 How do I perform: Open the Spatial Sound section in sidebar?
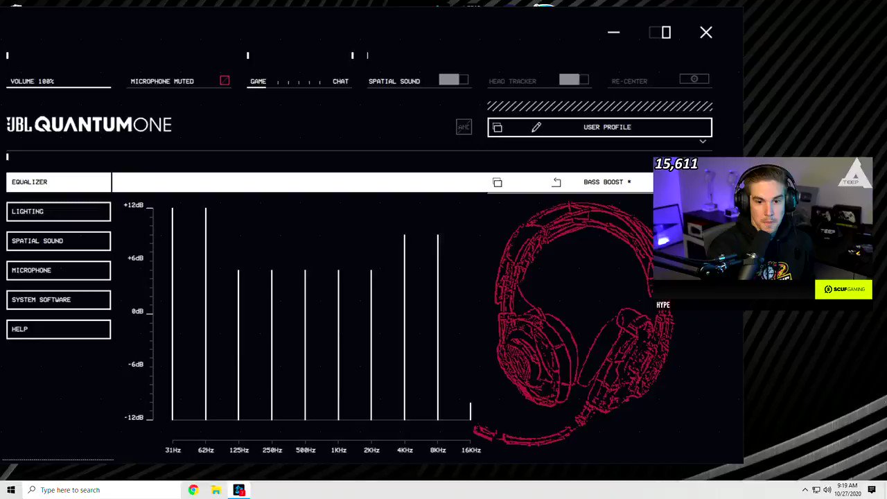pyautogui.click(x=59, y=241)
